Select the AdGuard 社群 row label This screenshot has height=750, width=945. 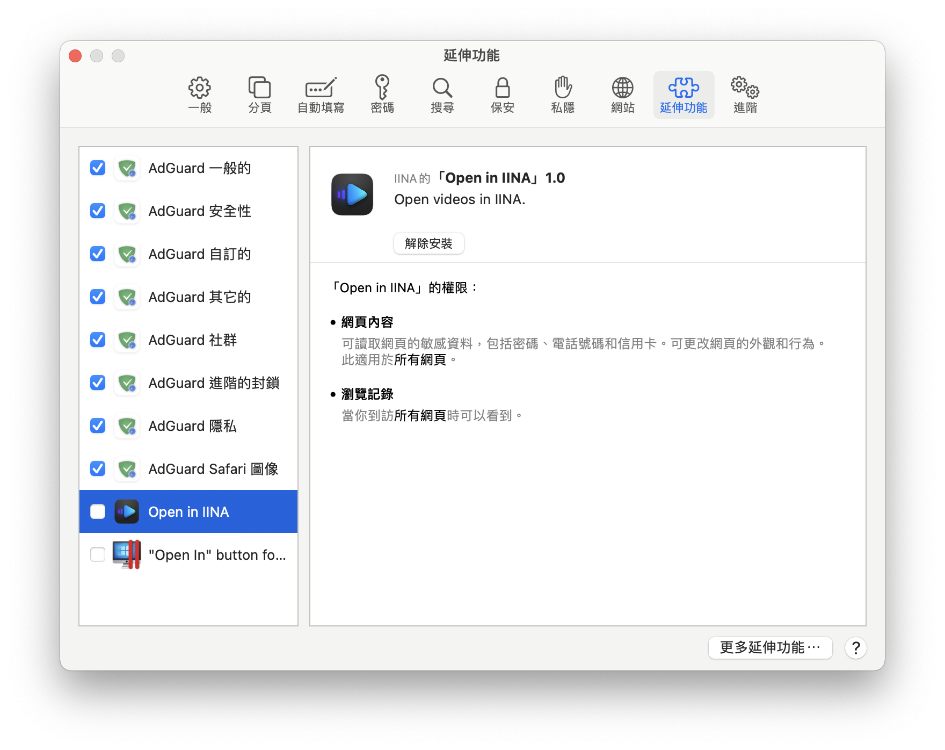pyautogui.click(x=193, y=340)
